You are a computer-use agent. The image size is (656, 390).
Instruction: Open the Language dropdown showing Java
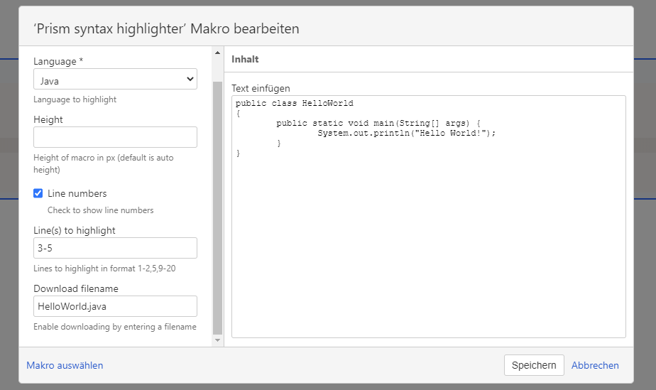pos(115,79)
